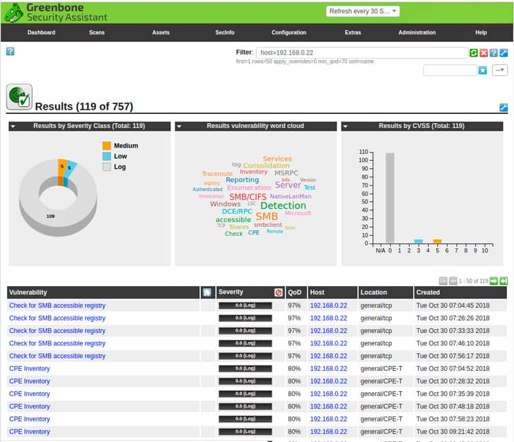Click the blue star new-filter icon
Viewport: 514px width, 442px height.
coord(483,70)
